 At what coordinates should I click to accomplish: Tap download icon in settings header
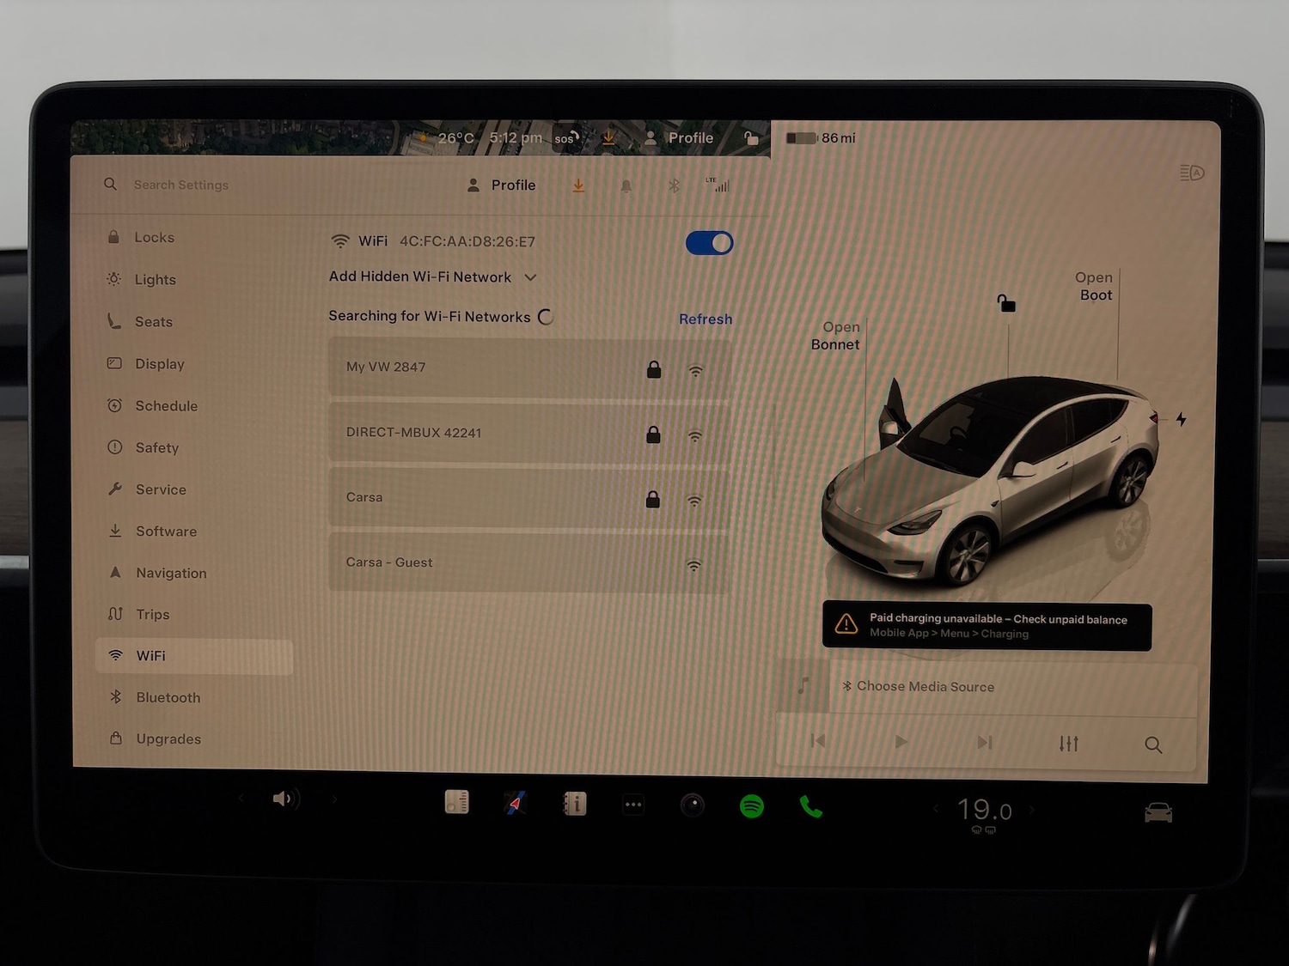[578, 185]
